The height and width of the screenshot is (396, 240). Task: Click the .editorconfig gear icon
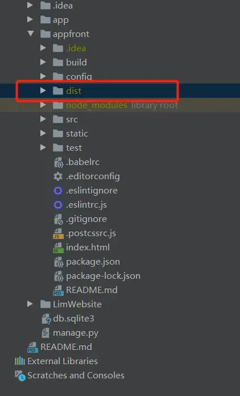pos(58,176)
